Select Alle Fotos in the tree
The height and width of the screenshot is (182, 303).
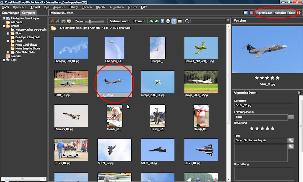click(x=16, y=22)
